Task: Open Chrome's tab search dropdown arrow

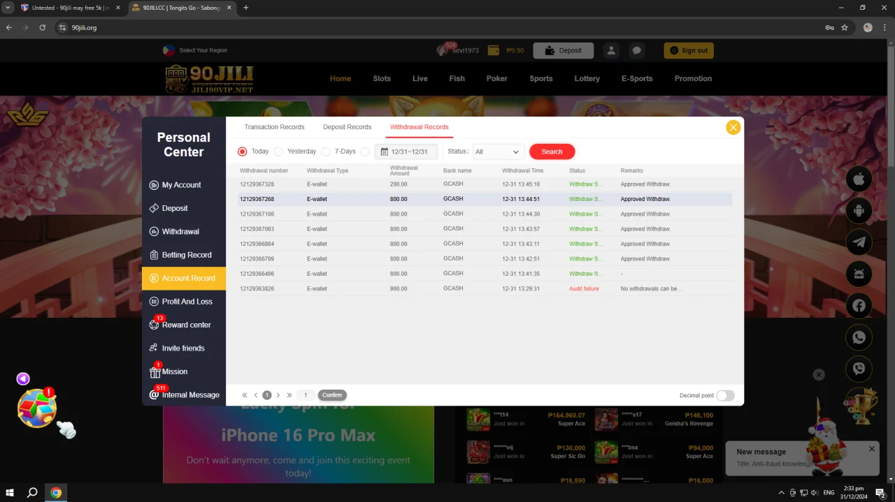Action: (8, 8)
